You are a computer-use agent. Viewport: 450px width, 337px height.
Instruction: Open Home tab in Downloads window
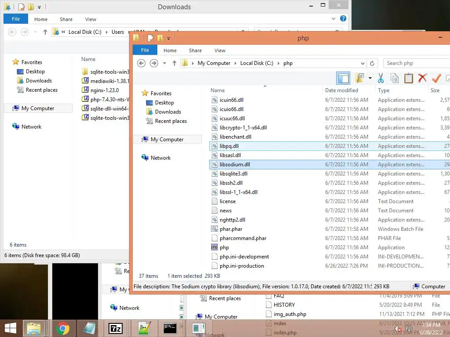point(41,19)
